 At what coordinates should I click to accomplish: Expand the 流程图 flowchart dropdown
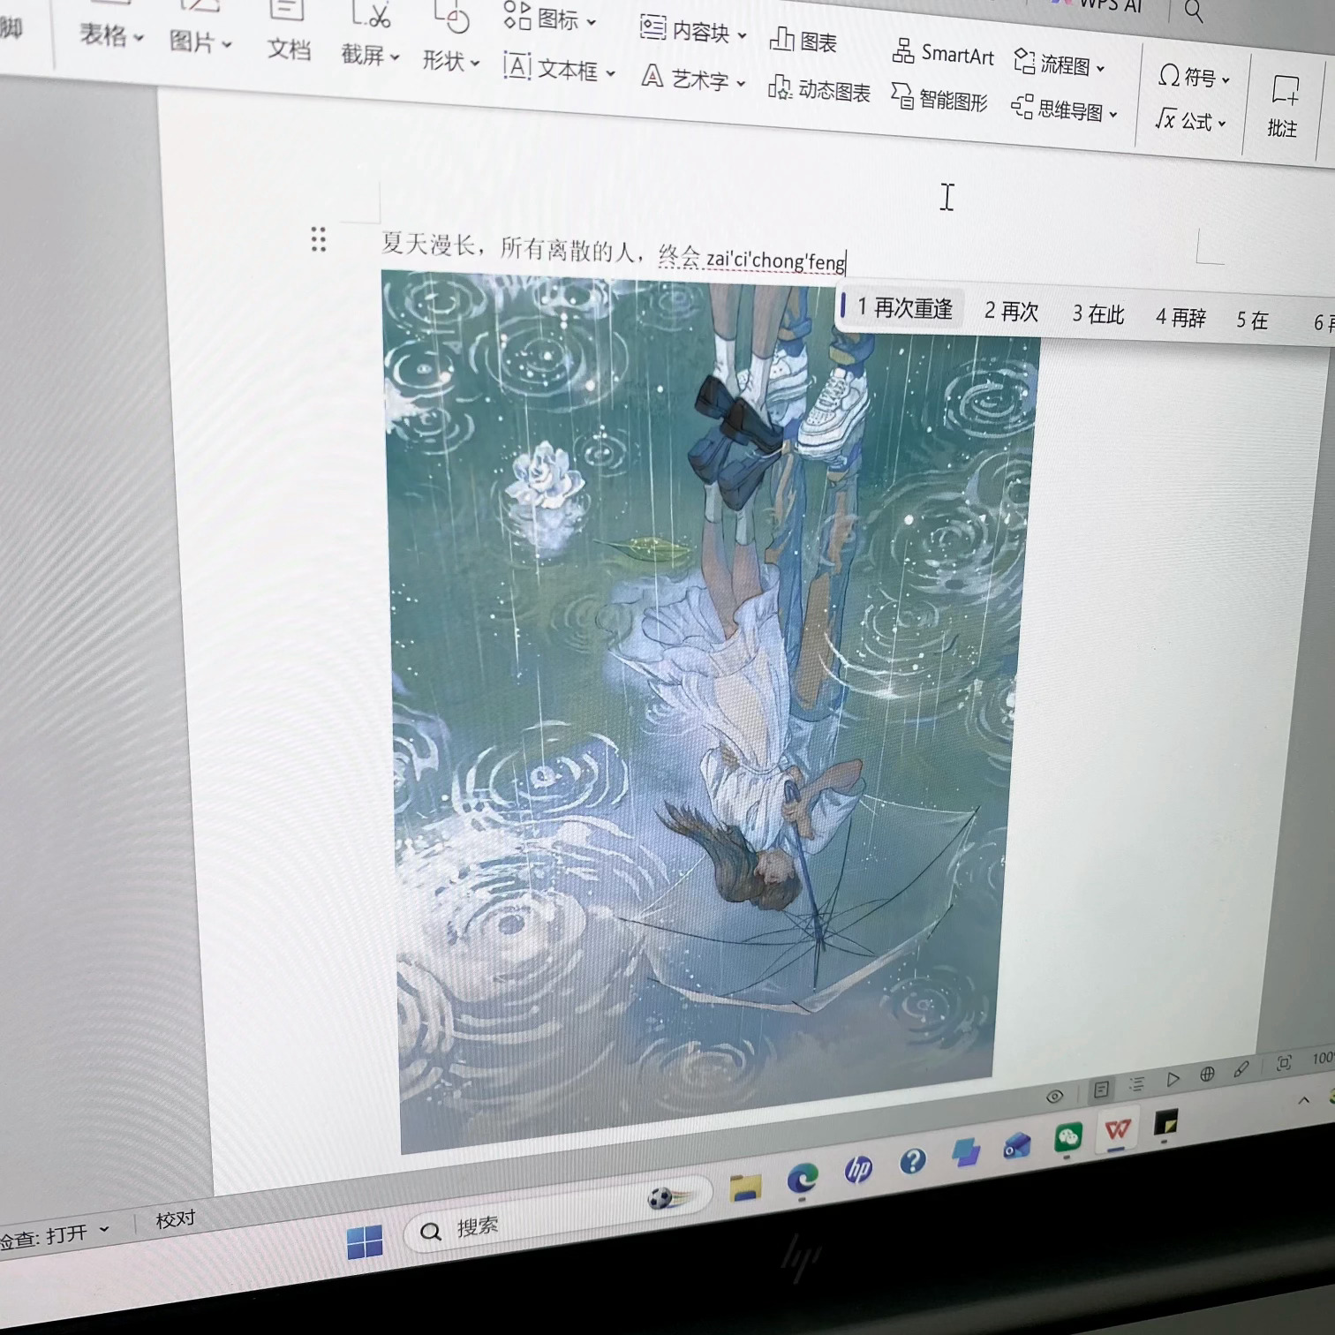(1060, 64)
